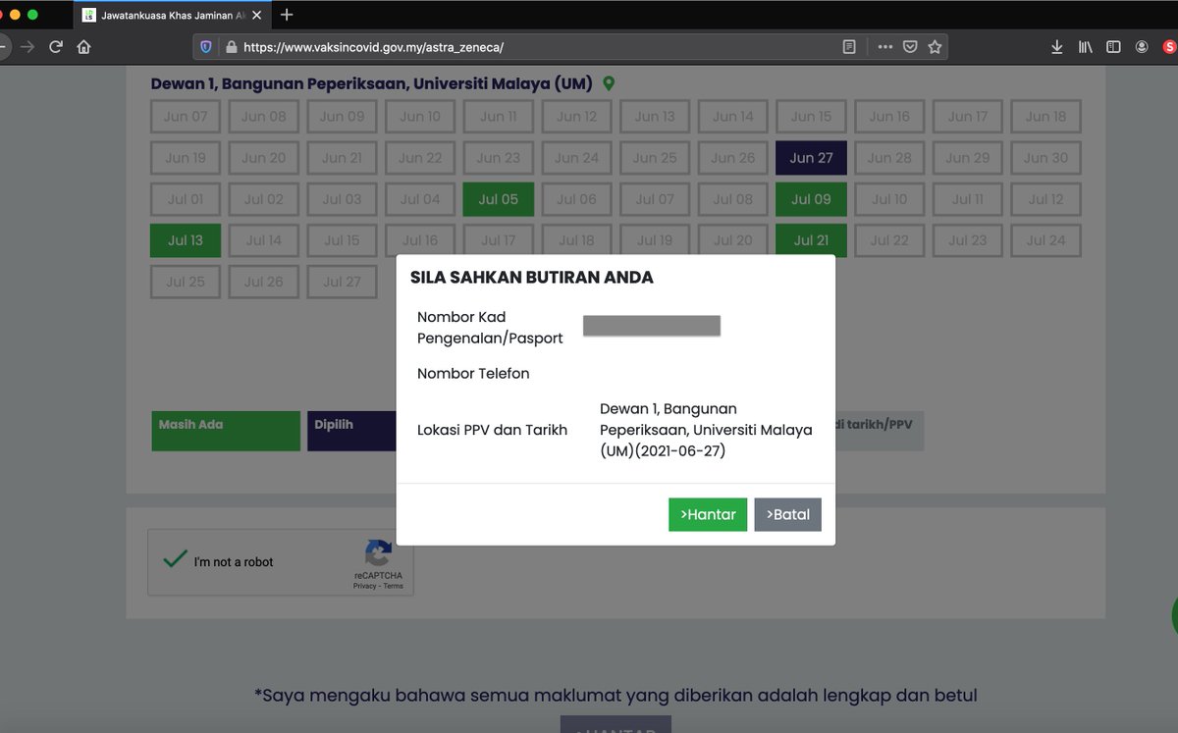Click the Jul 27 date box

(342, 282)
